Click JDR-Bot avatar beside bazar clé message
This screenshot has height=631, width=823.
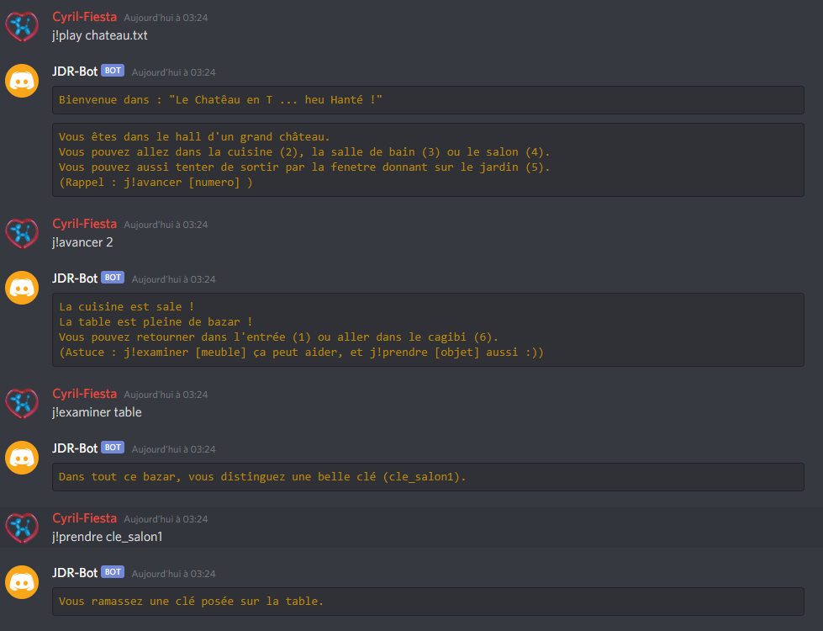pyautogui.click(x=22, y=458)
